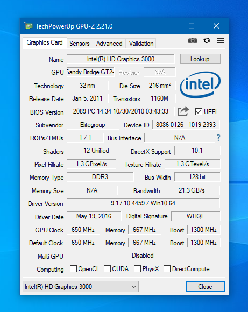Toggle the DirectCompute checkbox

167,268
